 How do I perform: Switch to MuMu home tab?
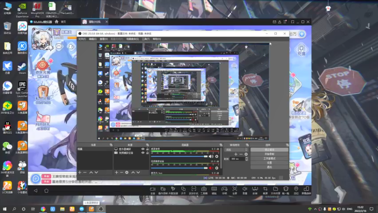(60, 22)
